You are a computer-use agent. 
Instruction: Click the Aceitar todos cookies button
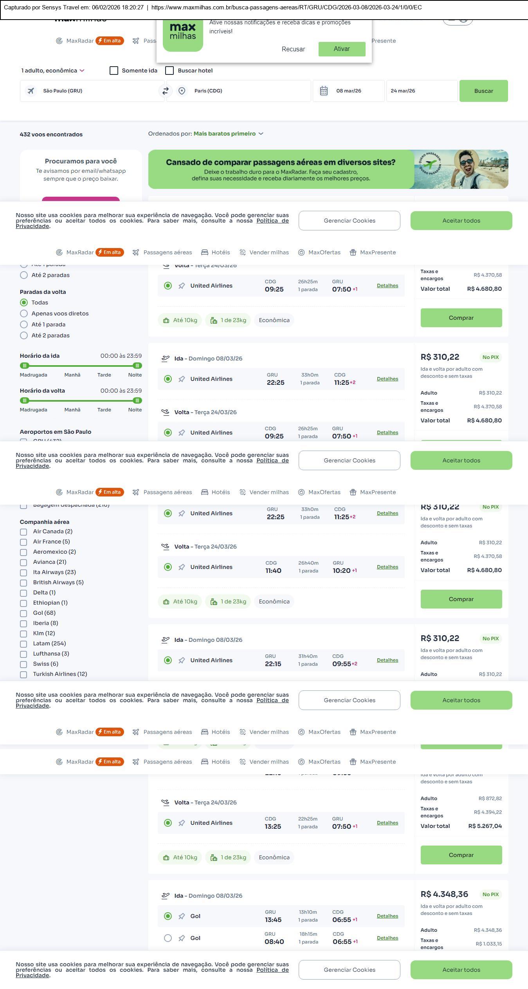coord(461,221)
